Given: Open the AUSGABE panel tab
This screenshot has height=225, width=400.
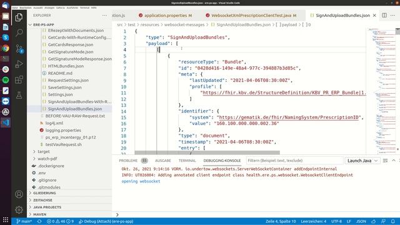Looking at the screenshot, I should point(162,161).
